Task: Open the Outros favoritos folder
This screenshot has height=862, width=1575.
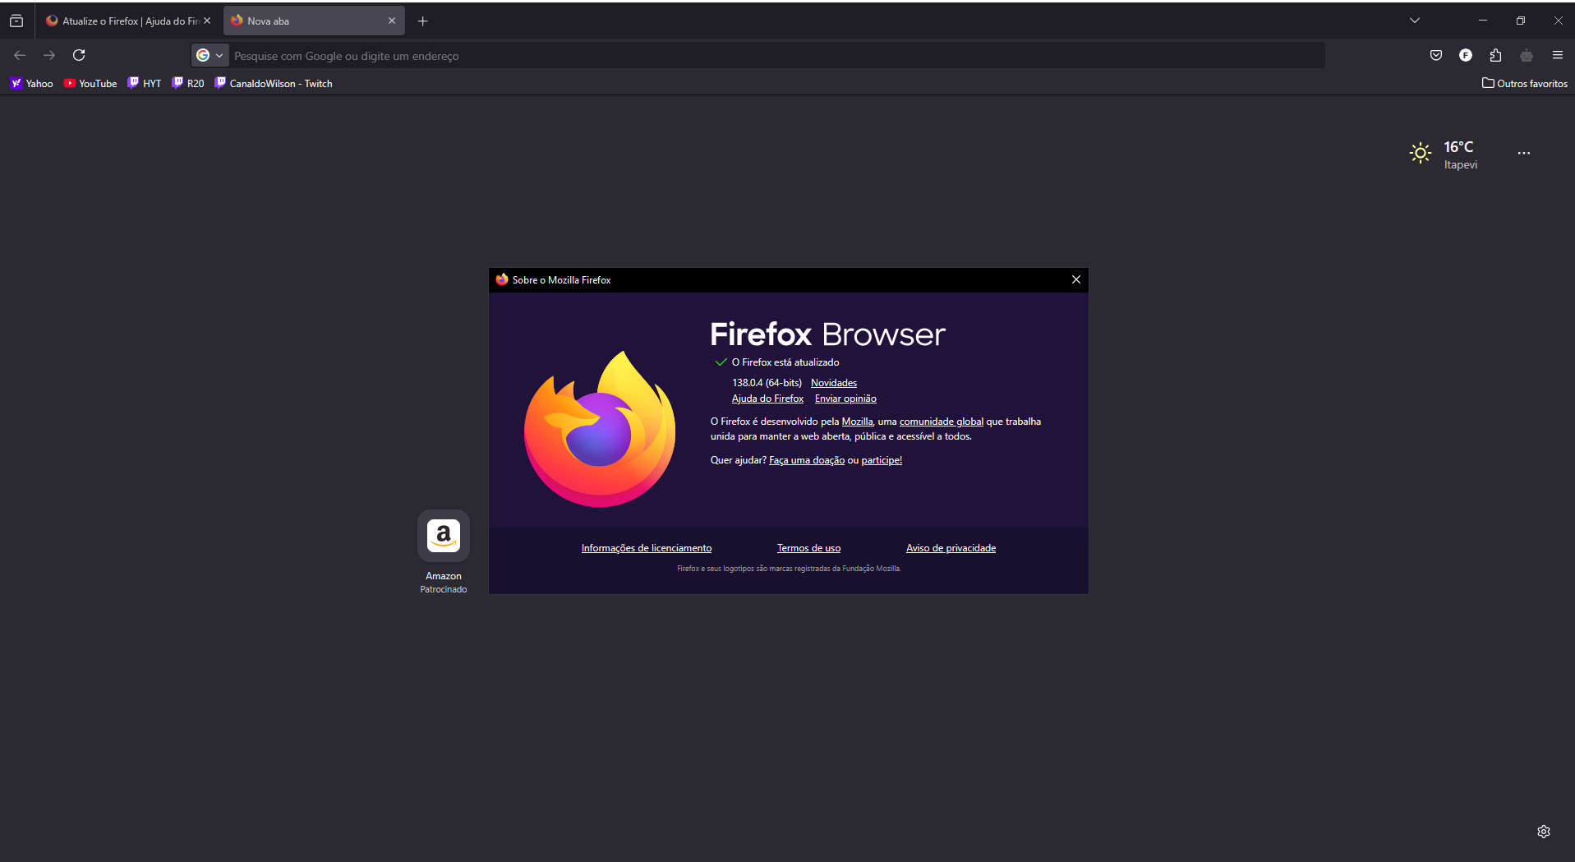Action: [x=1525, y=83]
